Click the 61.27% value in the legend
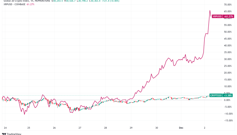Screen dimensions: 237x135 [30, 5]
